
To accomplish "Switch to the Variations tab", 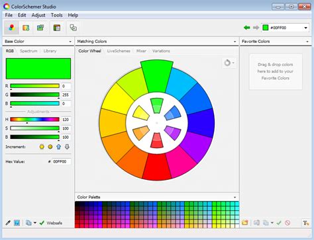I will (161, 51).
